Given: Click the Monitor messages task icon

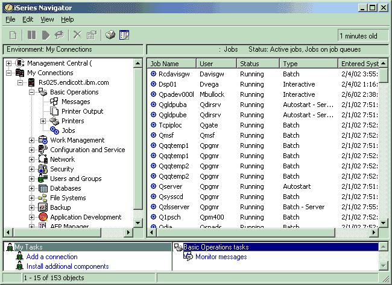Looking at the screenshot, I should [188, 256].
